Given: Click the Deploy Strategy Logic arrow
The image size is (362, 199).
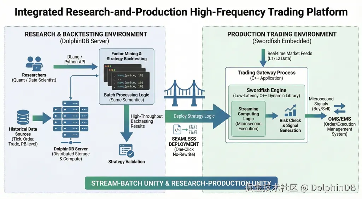Looking at the screenshot, I should (198, 116).
